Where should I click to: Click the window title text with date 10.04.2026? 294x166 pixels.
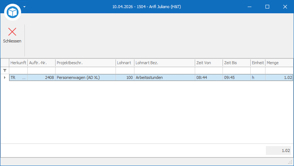coord(147,7)
